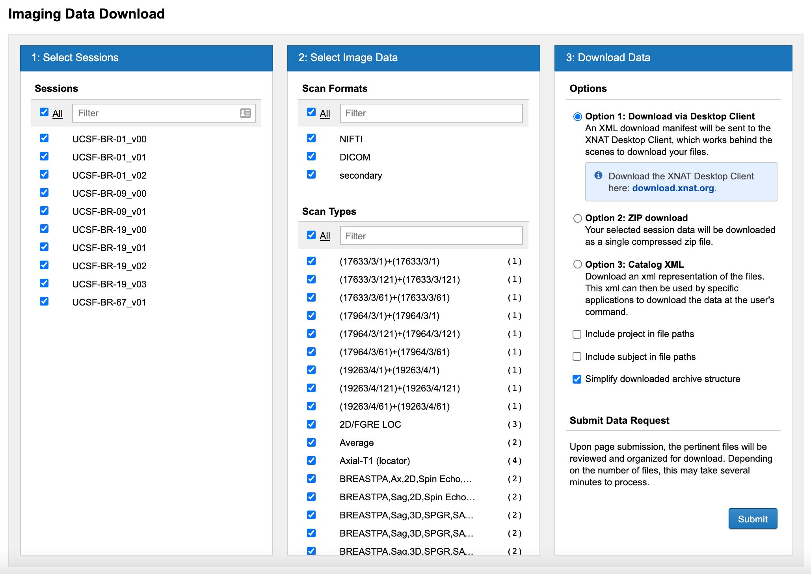
Task: Enable Include project in file paths
Action: [x=577, y=334]
